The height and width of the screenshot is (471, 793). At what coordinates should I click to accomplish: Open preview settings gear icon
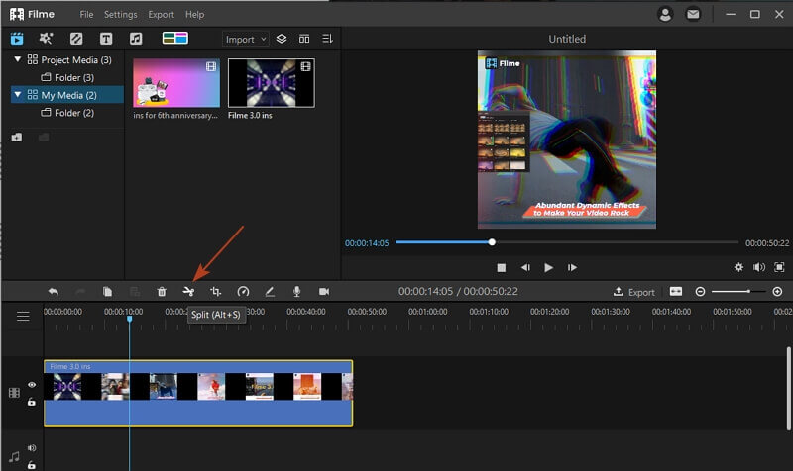pos(738,267)
